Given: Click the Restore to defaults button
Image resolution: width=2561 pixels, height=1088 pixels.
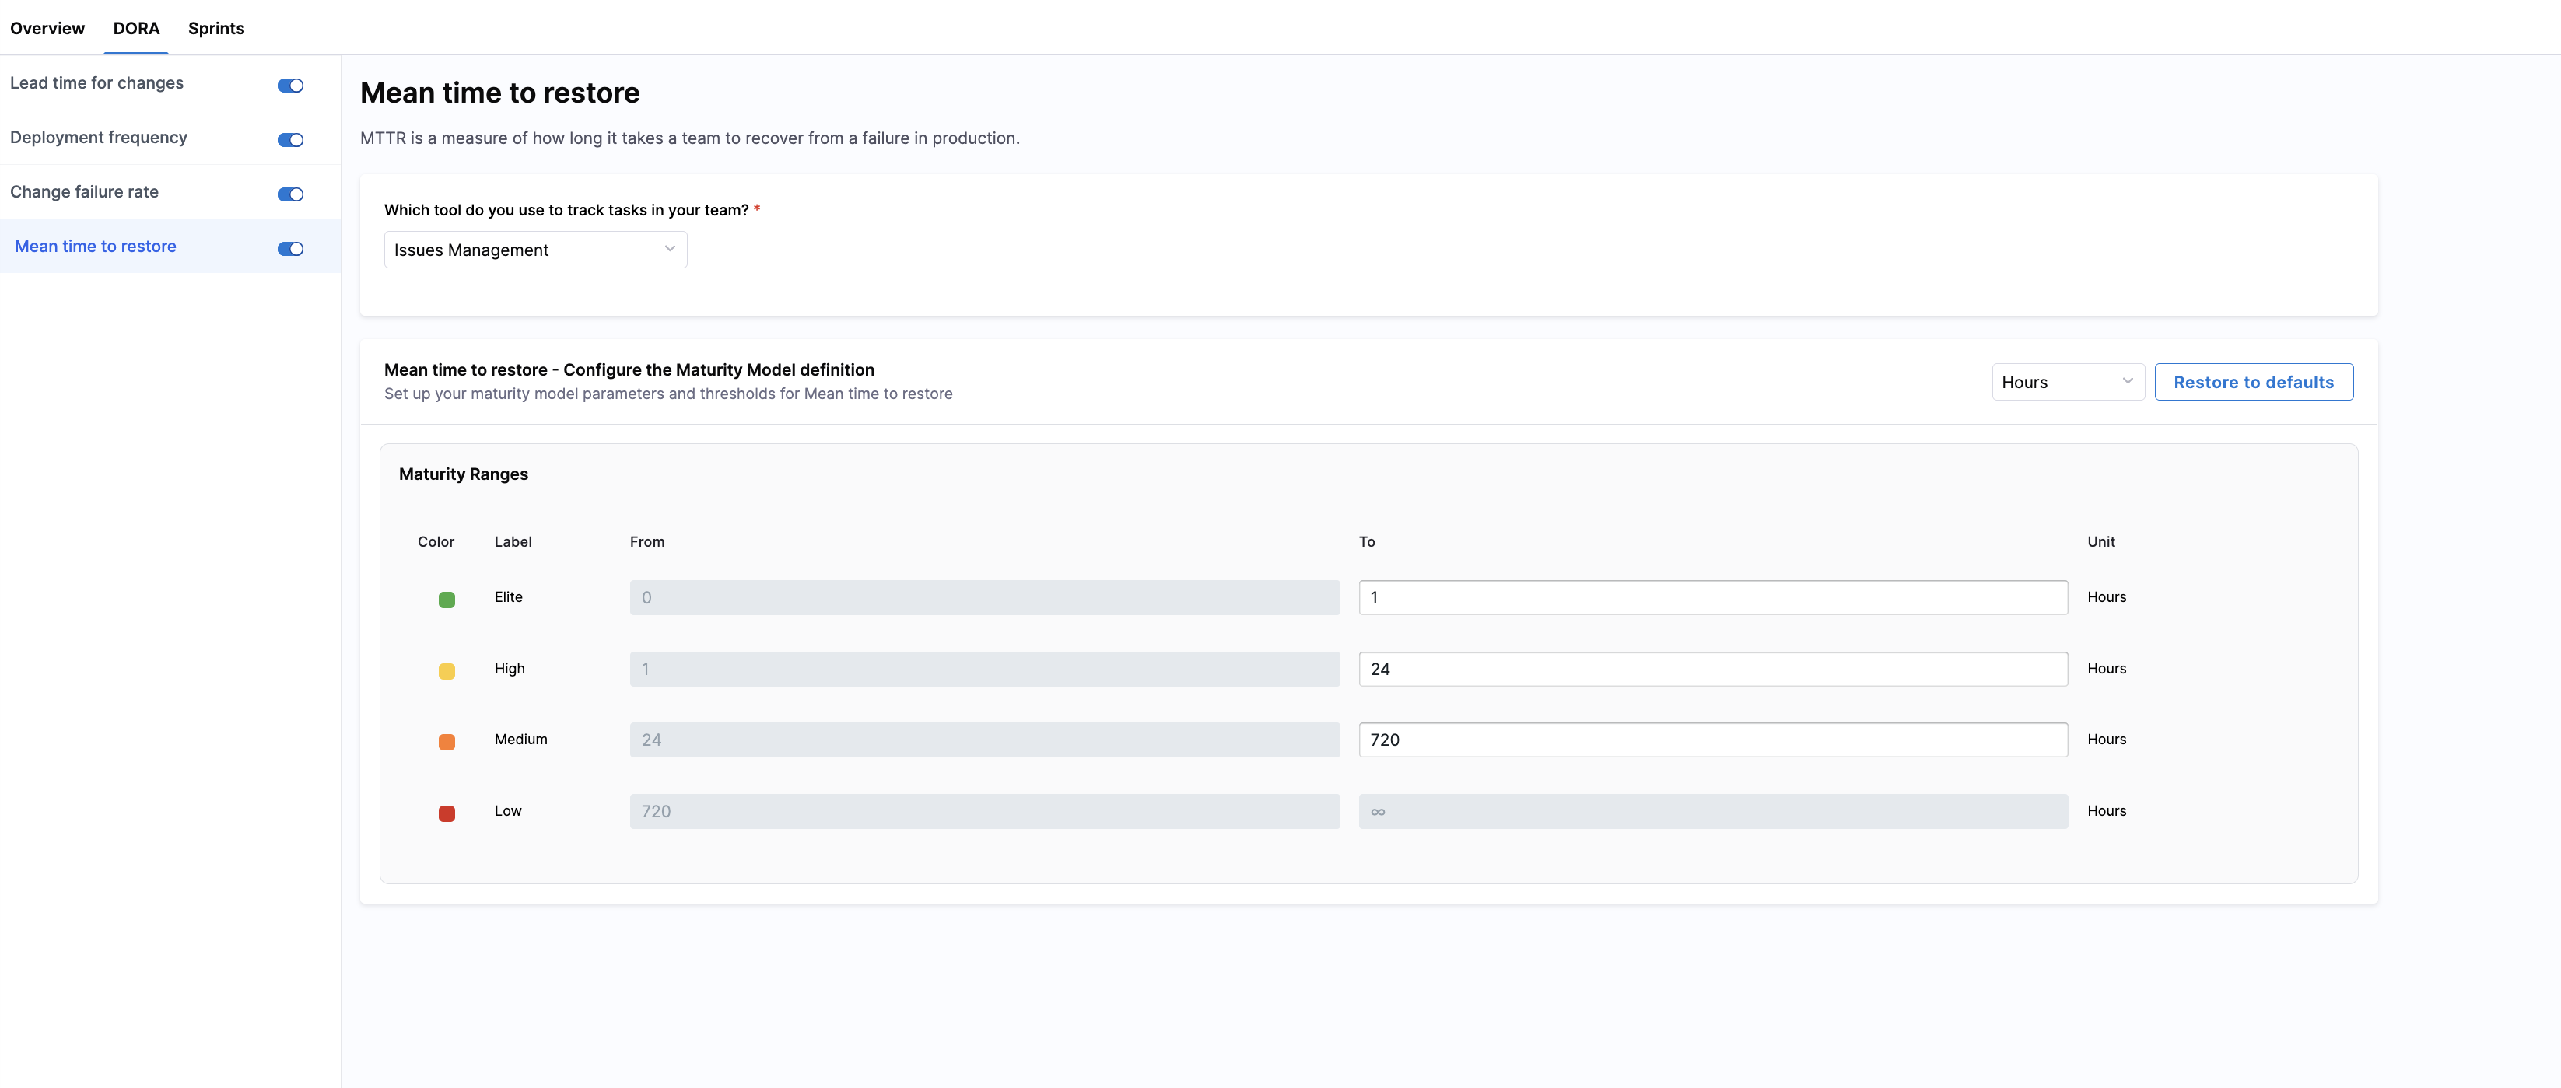Looking at the screenshot, I should tap(2253, 383).
